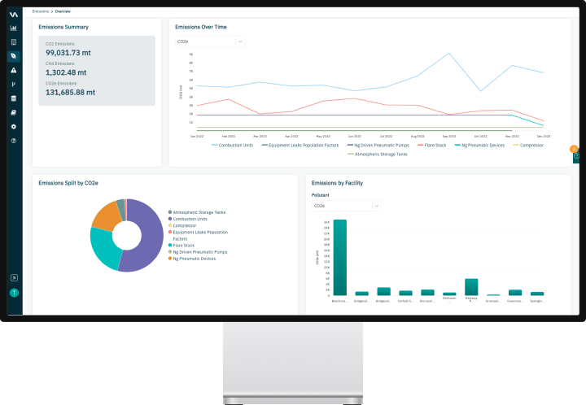Open the gear settings sidebar icon
Image resolution: width=586 pixels, height=405 pixels.
14,127
